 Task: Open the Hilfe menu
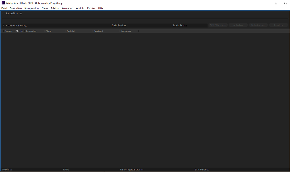click(101, 8)
